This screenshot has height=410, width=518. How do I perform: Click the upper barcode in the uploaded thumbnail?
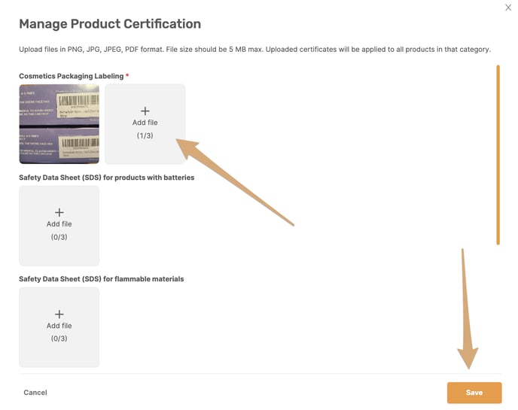pos(78,100)
